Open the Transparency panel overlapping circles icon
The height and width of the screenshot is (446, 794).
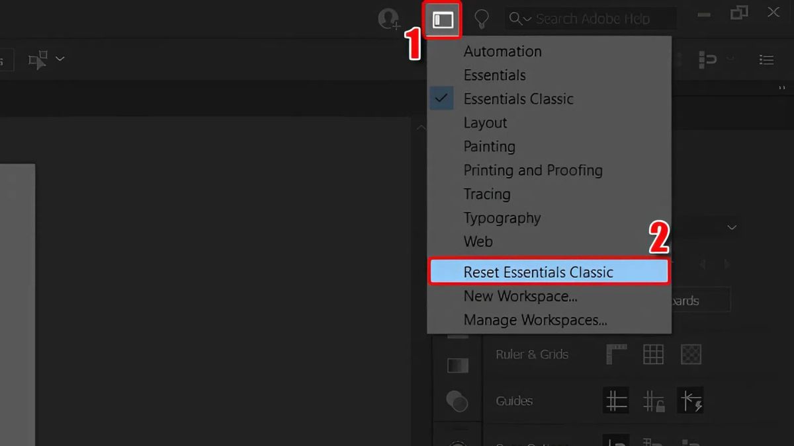click(457, 400)
